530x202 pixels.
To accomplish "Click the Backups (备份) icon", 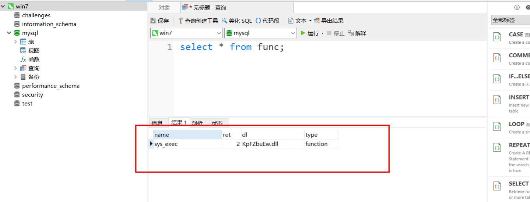I will pyautogui.click(x=23, y=77).
